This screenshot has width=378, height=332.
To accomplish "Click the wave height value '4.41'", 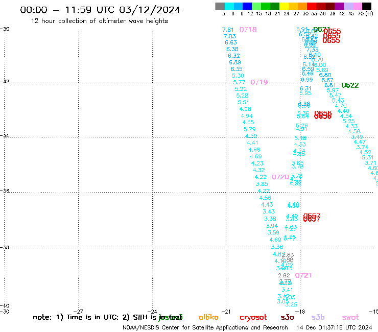I will 252,143.
